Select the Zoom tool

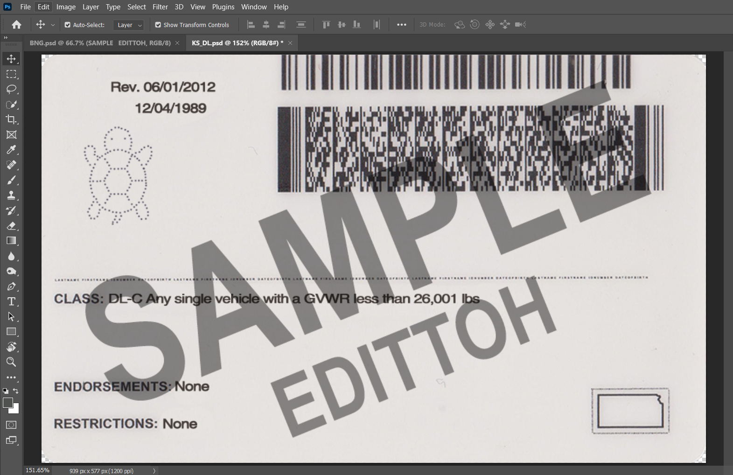pos(11,362)
